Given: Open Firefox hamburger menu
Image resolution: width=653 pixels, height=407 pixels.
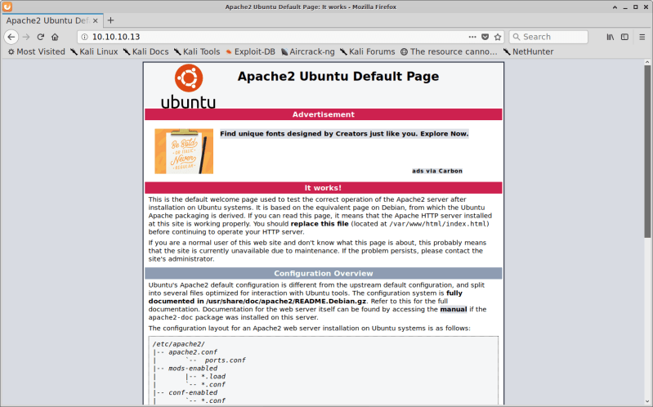Looking at the screenshot, I should 642,37.
